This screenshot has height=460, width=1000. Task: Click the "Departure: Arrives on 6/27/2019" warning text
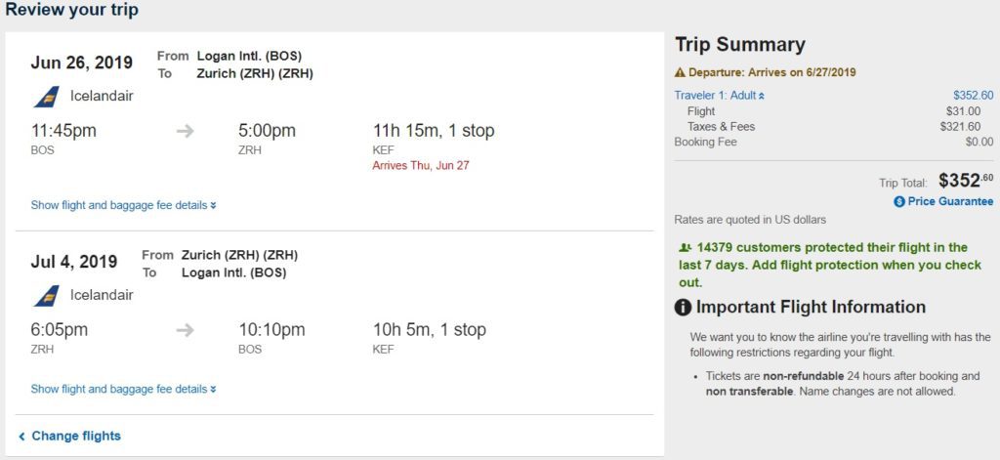click(771, 72)
